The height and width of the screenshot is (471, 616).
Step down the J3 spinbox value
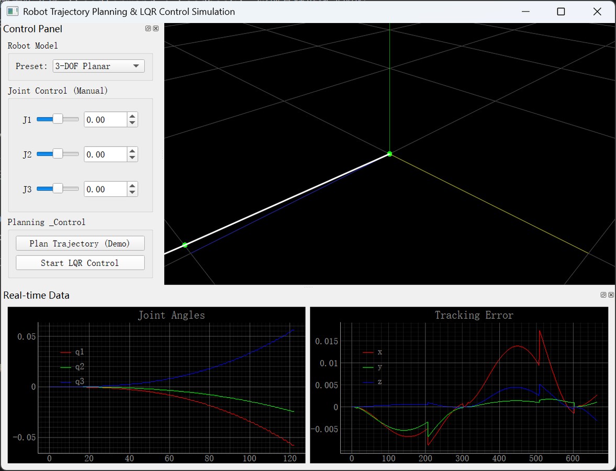point(132,193)
